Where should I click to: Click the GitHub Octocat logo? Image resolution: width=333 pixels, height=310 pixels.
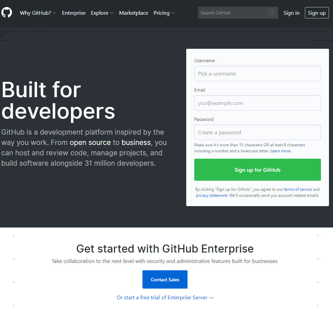click(7, 12)
